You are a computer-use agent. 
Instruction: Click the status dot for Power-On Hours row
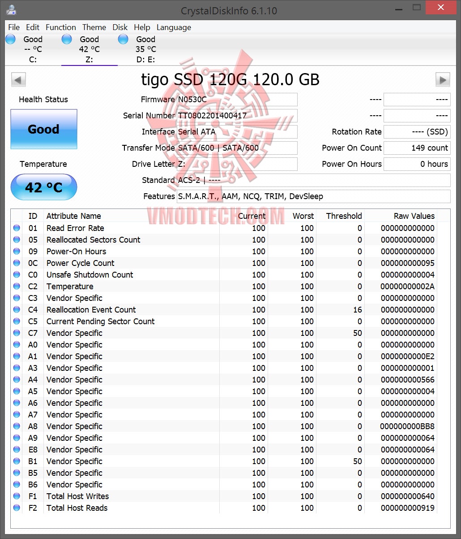click(17, 251)
